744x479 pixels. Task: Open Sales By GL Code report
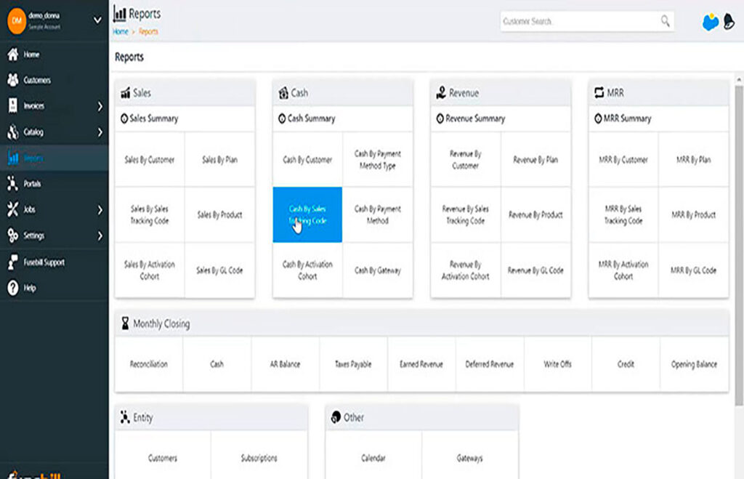point(219,270)
